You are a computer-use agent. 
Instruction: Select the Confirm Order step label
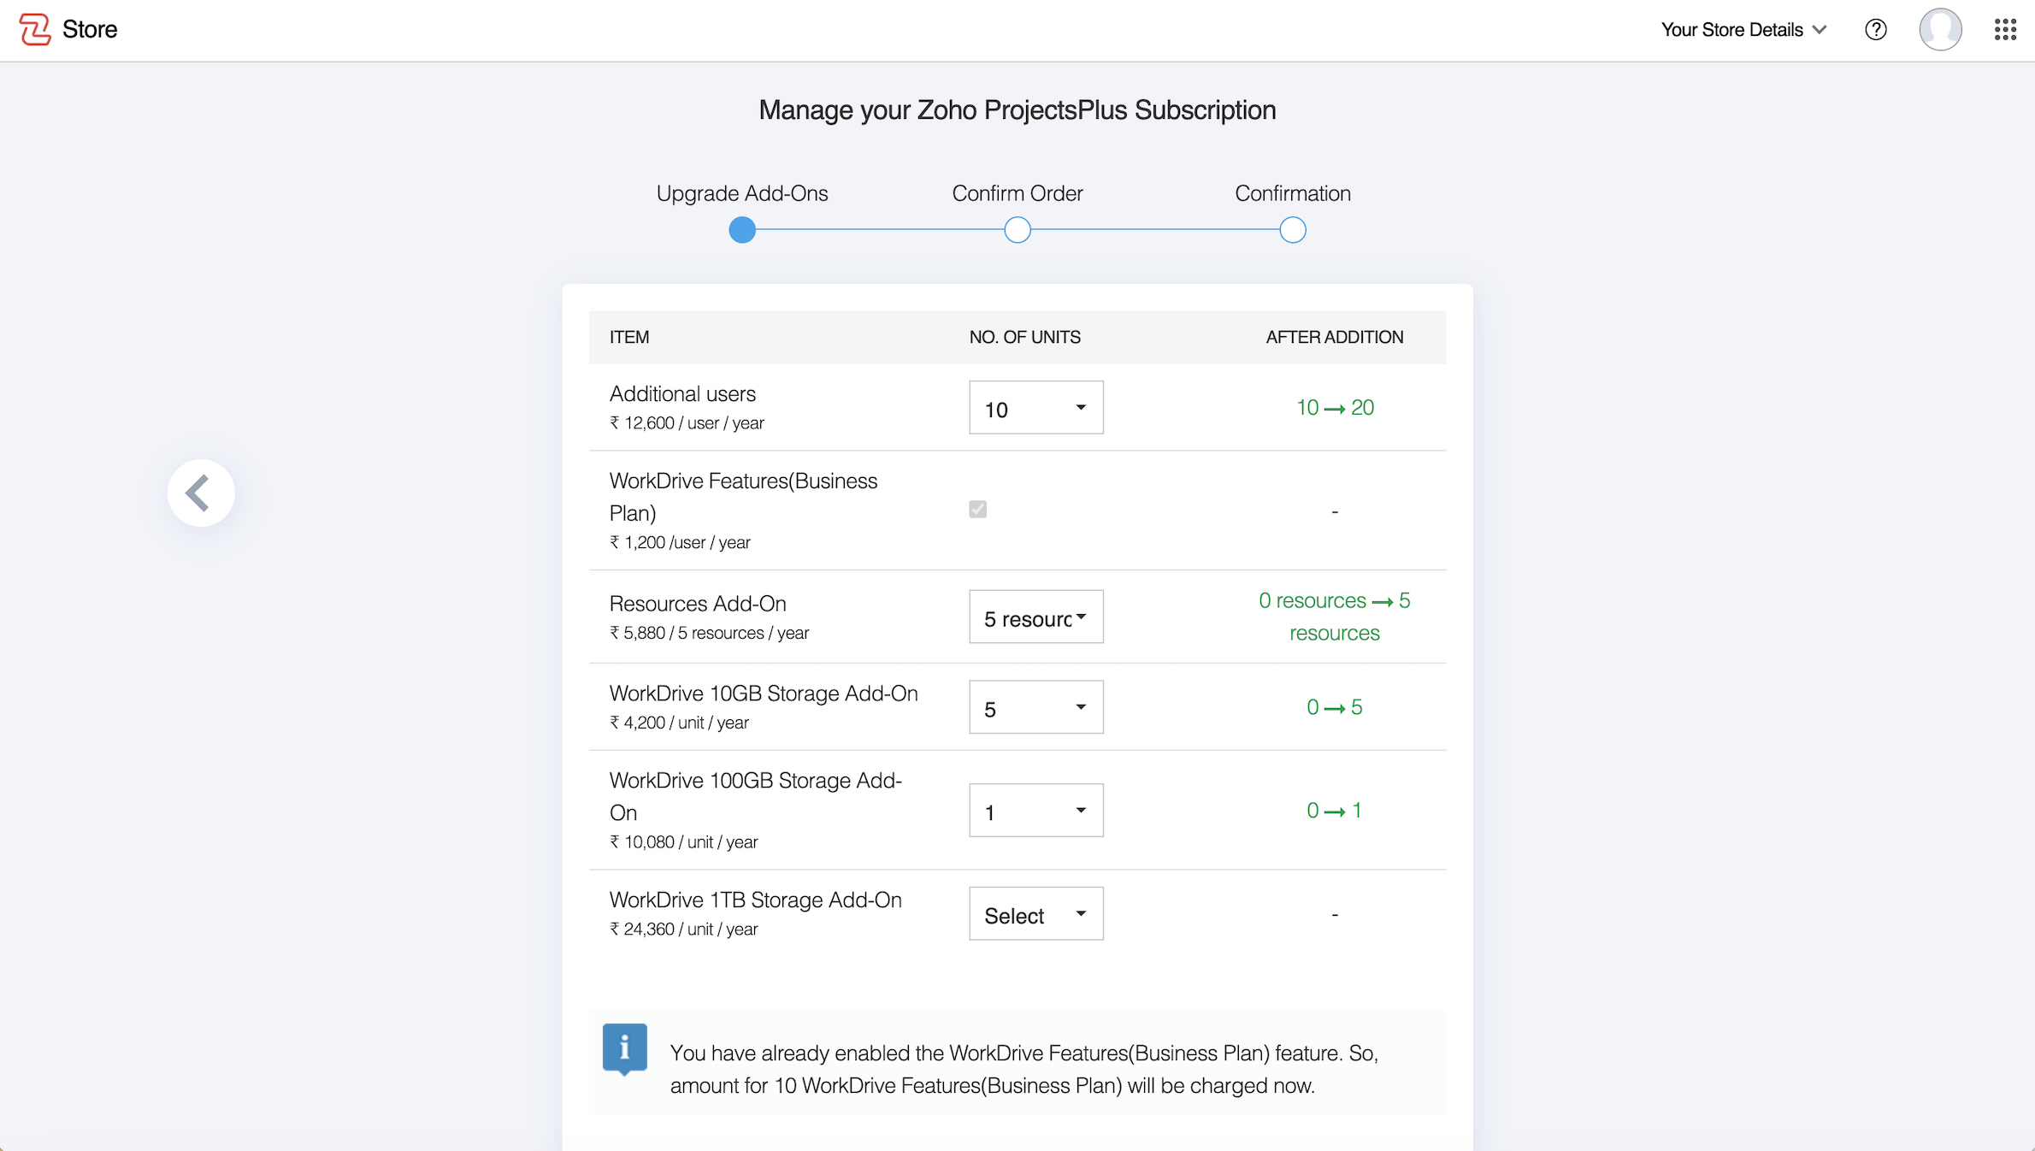click(x=1017, y=193)
